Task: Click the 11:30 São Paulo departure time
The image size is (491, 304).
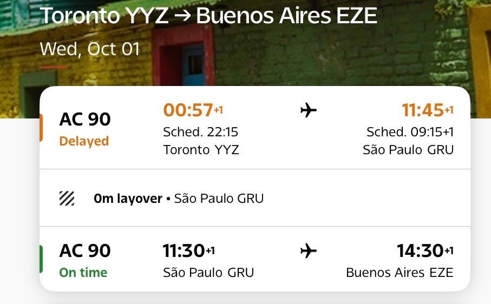Action: [184, 251]
